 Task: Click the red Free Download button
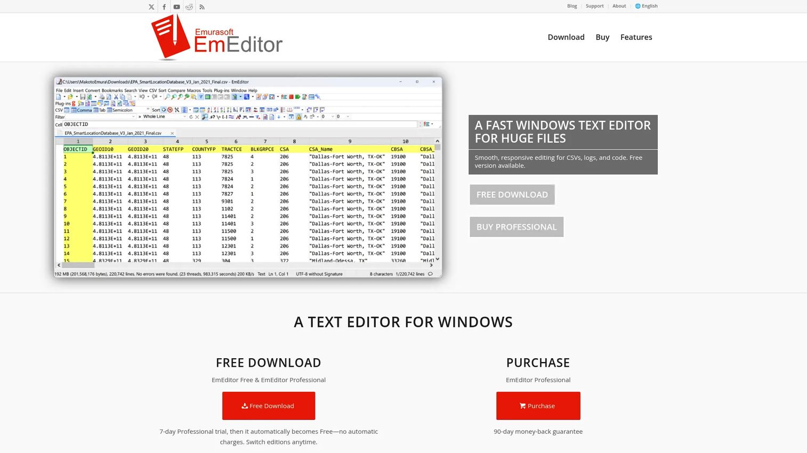(x=269, y=406)
